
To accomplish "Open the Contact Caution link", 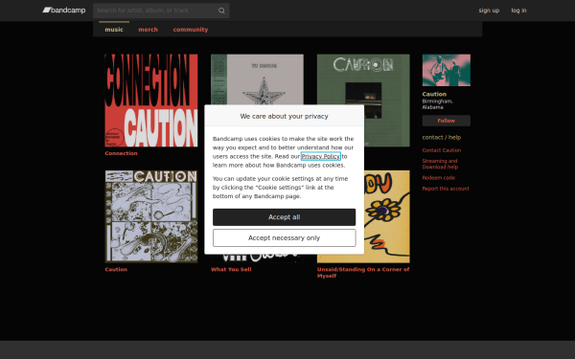I will point(442,150).
